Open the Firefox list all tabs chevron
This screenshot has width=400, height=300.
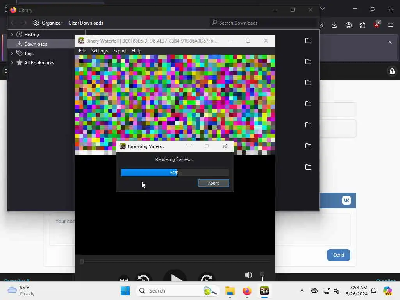323,9
